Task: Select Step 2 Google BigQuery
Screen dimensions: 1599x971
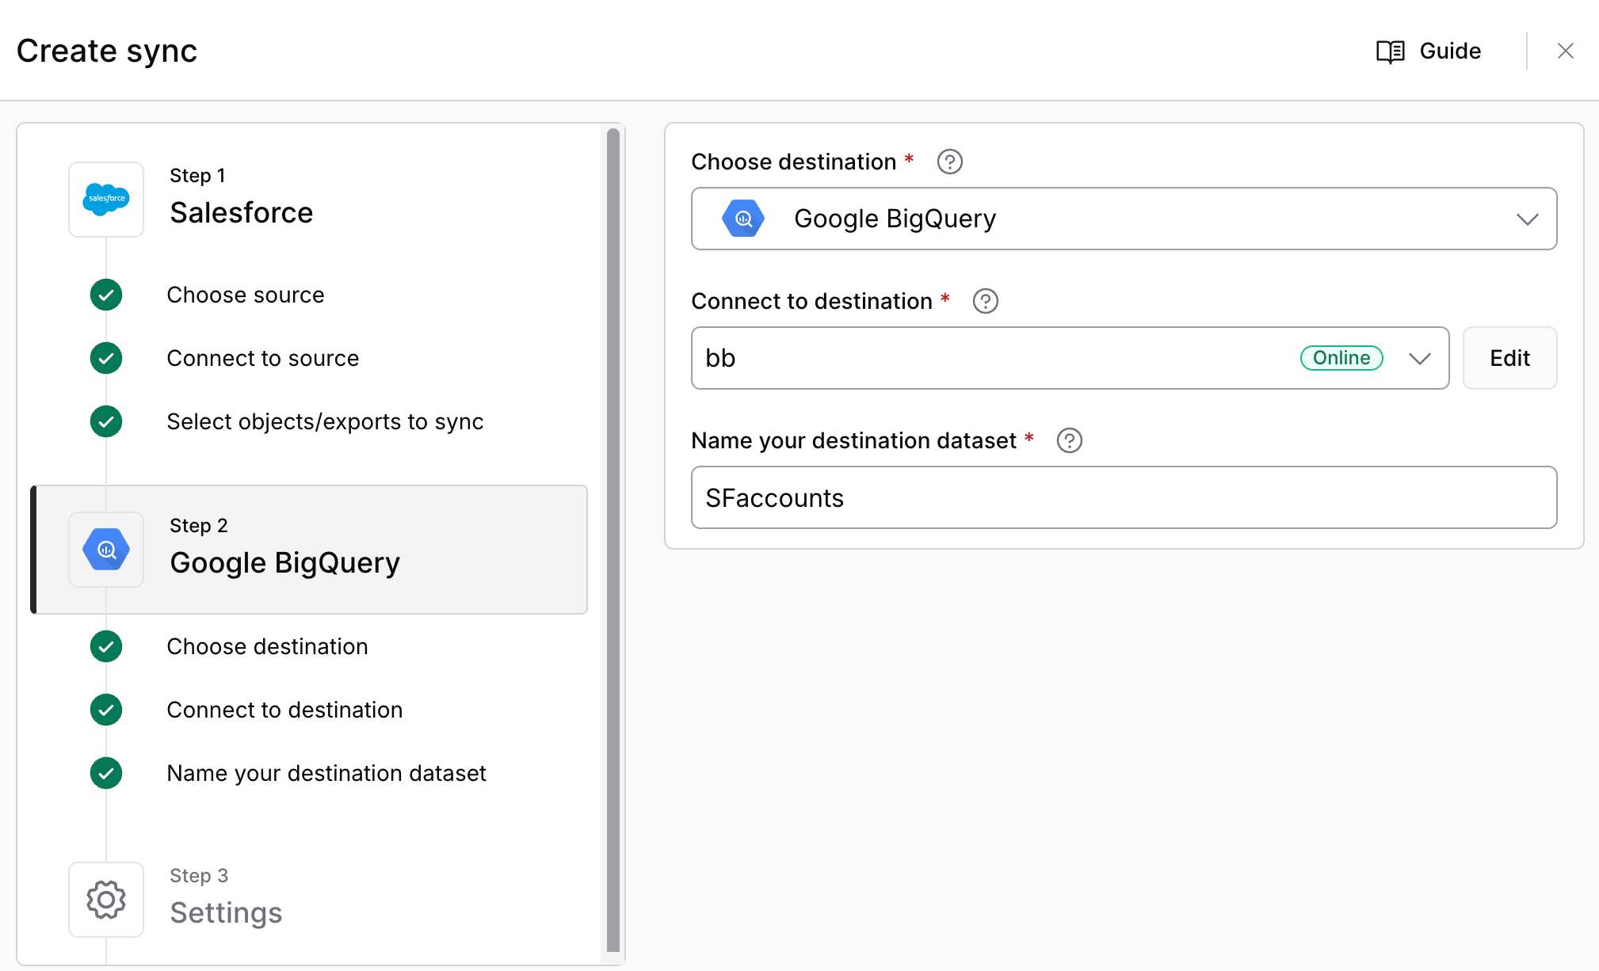Action: point(309,550)
